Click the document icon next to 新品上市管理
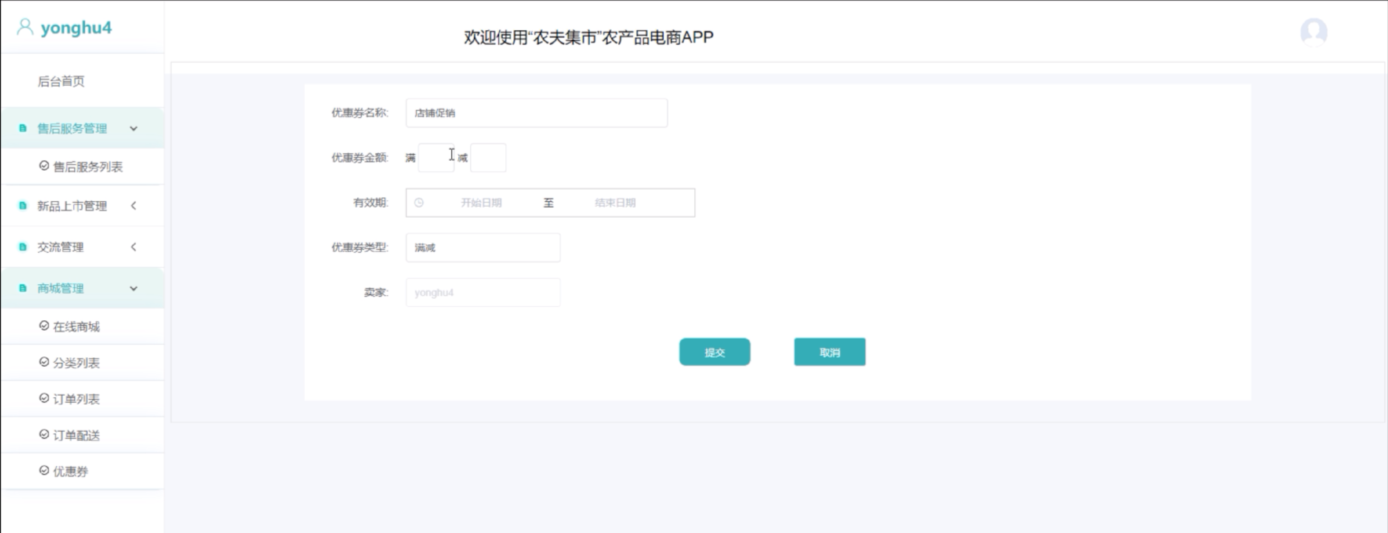The image size is (1388, 533). [x=23, y=206]
